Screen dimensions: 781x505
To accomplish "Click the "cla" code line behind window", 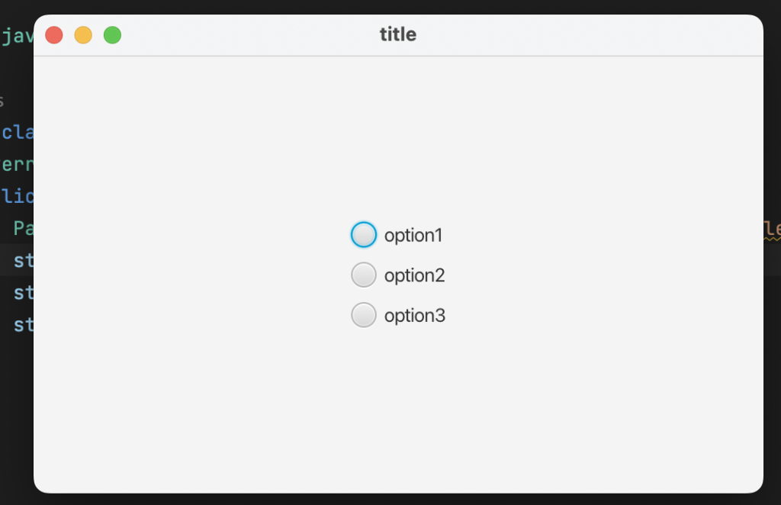I will 17,132.
